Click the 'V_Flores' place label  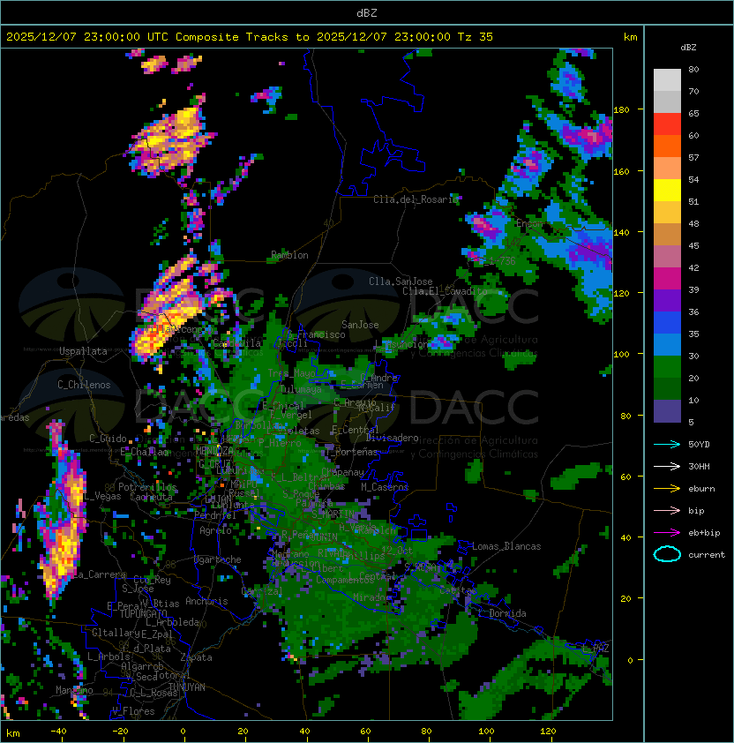pyautogui.click(x=133, y=711)
